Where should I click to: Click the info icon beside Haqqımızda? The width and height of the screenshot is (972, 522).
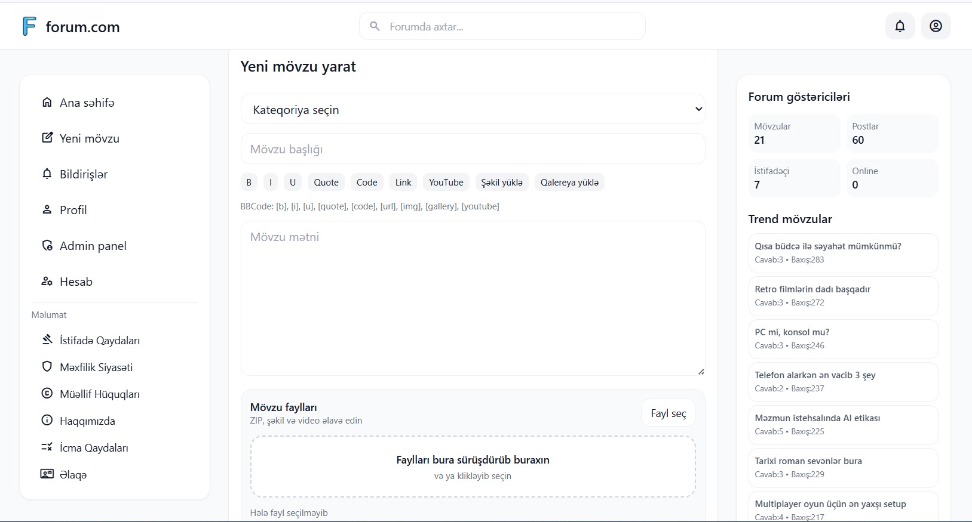coord(47,421)
